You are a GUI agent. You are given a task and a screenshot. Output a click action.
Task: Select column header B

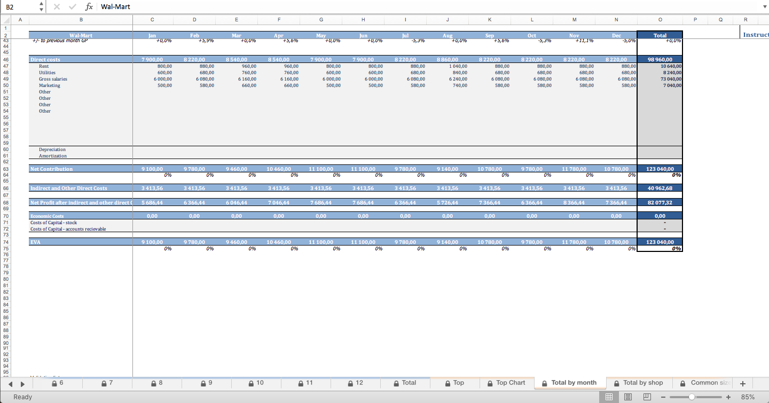(x=81, y=20)
